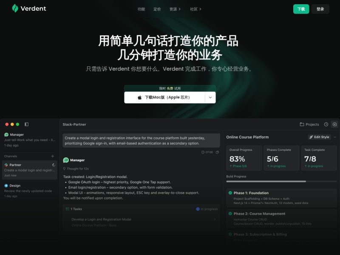Select the Design channel
This screenshot has height=255, width=340.
point(30,191)
